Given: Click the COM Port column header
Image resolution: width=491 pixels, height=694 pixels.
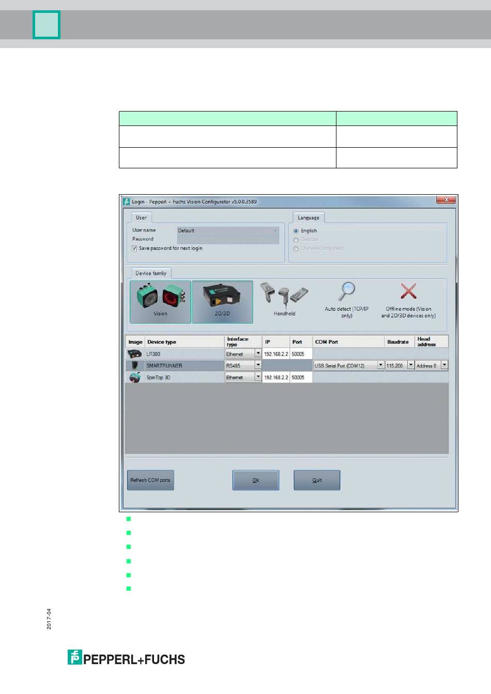Looking at the screenshot, I should (x=349, y=342).
